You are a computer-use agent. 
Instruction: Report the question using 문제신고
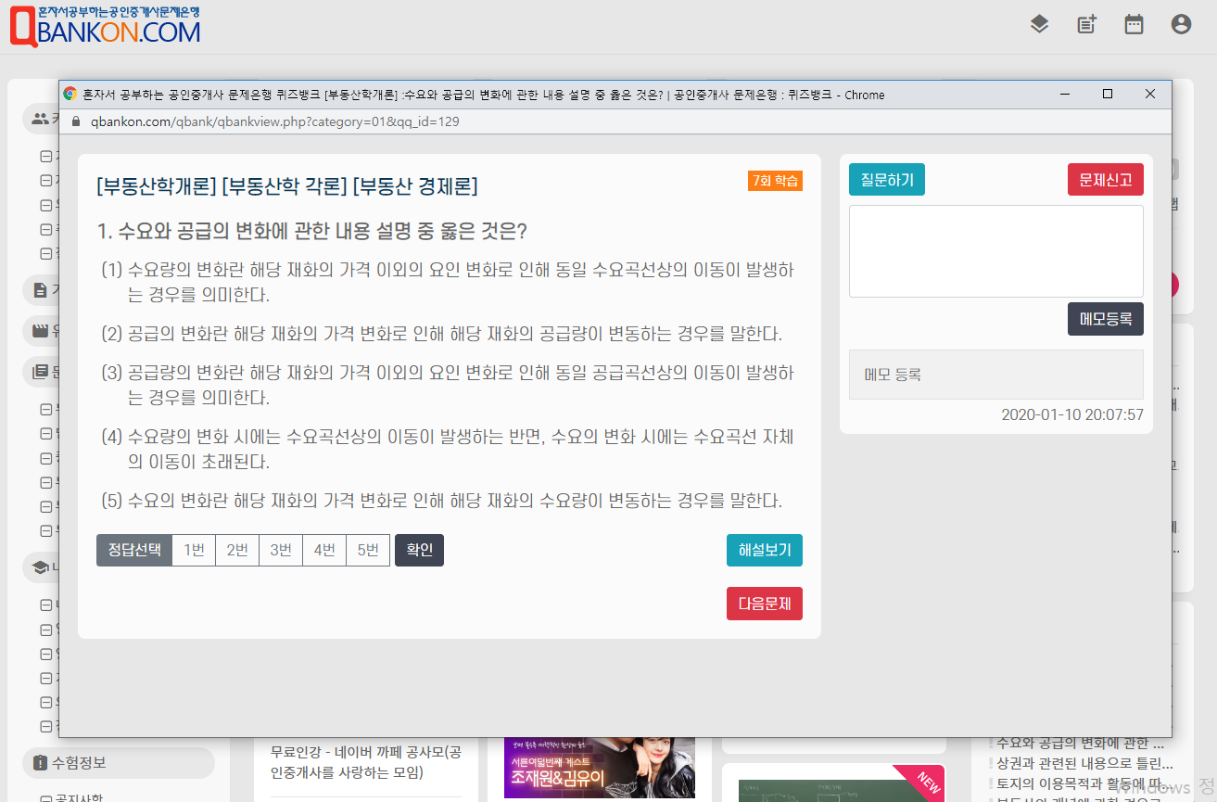click(x=1105, y=180)
